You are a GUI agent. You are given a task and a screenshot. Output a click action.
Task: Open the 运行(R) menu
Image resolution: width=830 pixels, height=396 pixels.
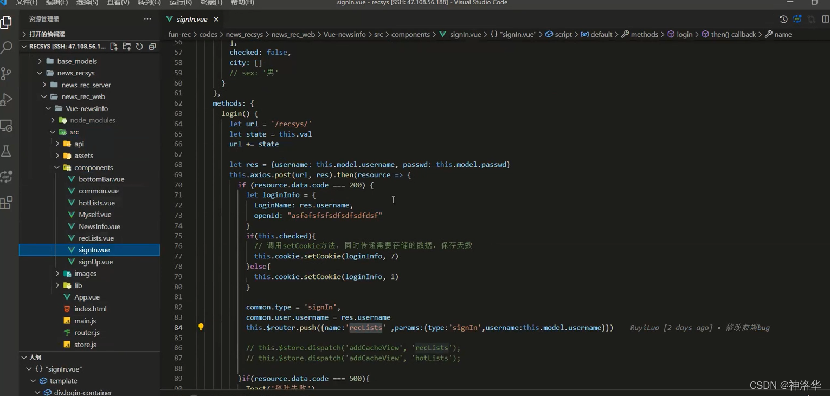(x=181, y=3)
